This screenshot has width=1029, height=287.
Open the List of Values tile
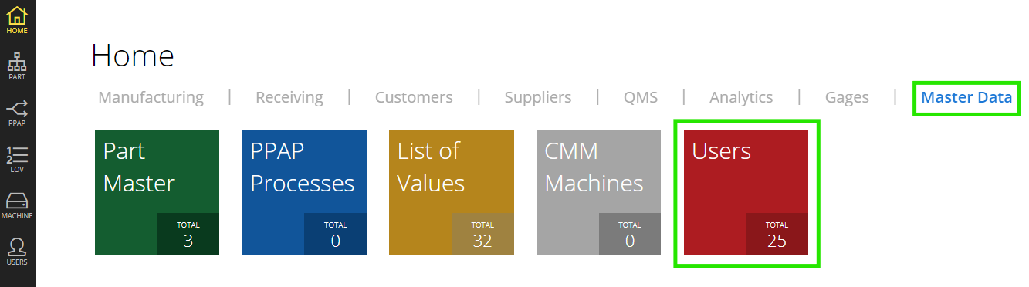pyautogui.click(x=452, y=193)
